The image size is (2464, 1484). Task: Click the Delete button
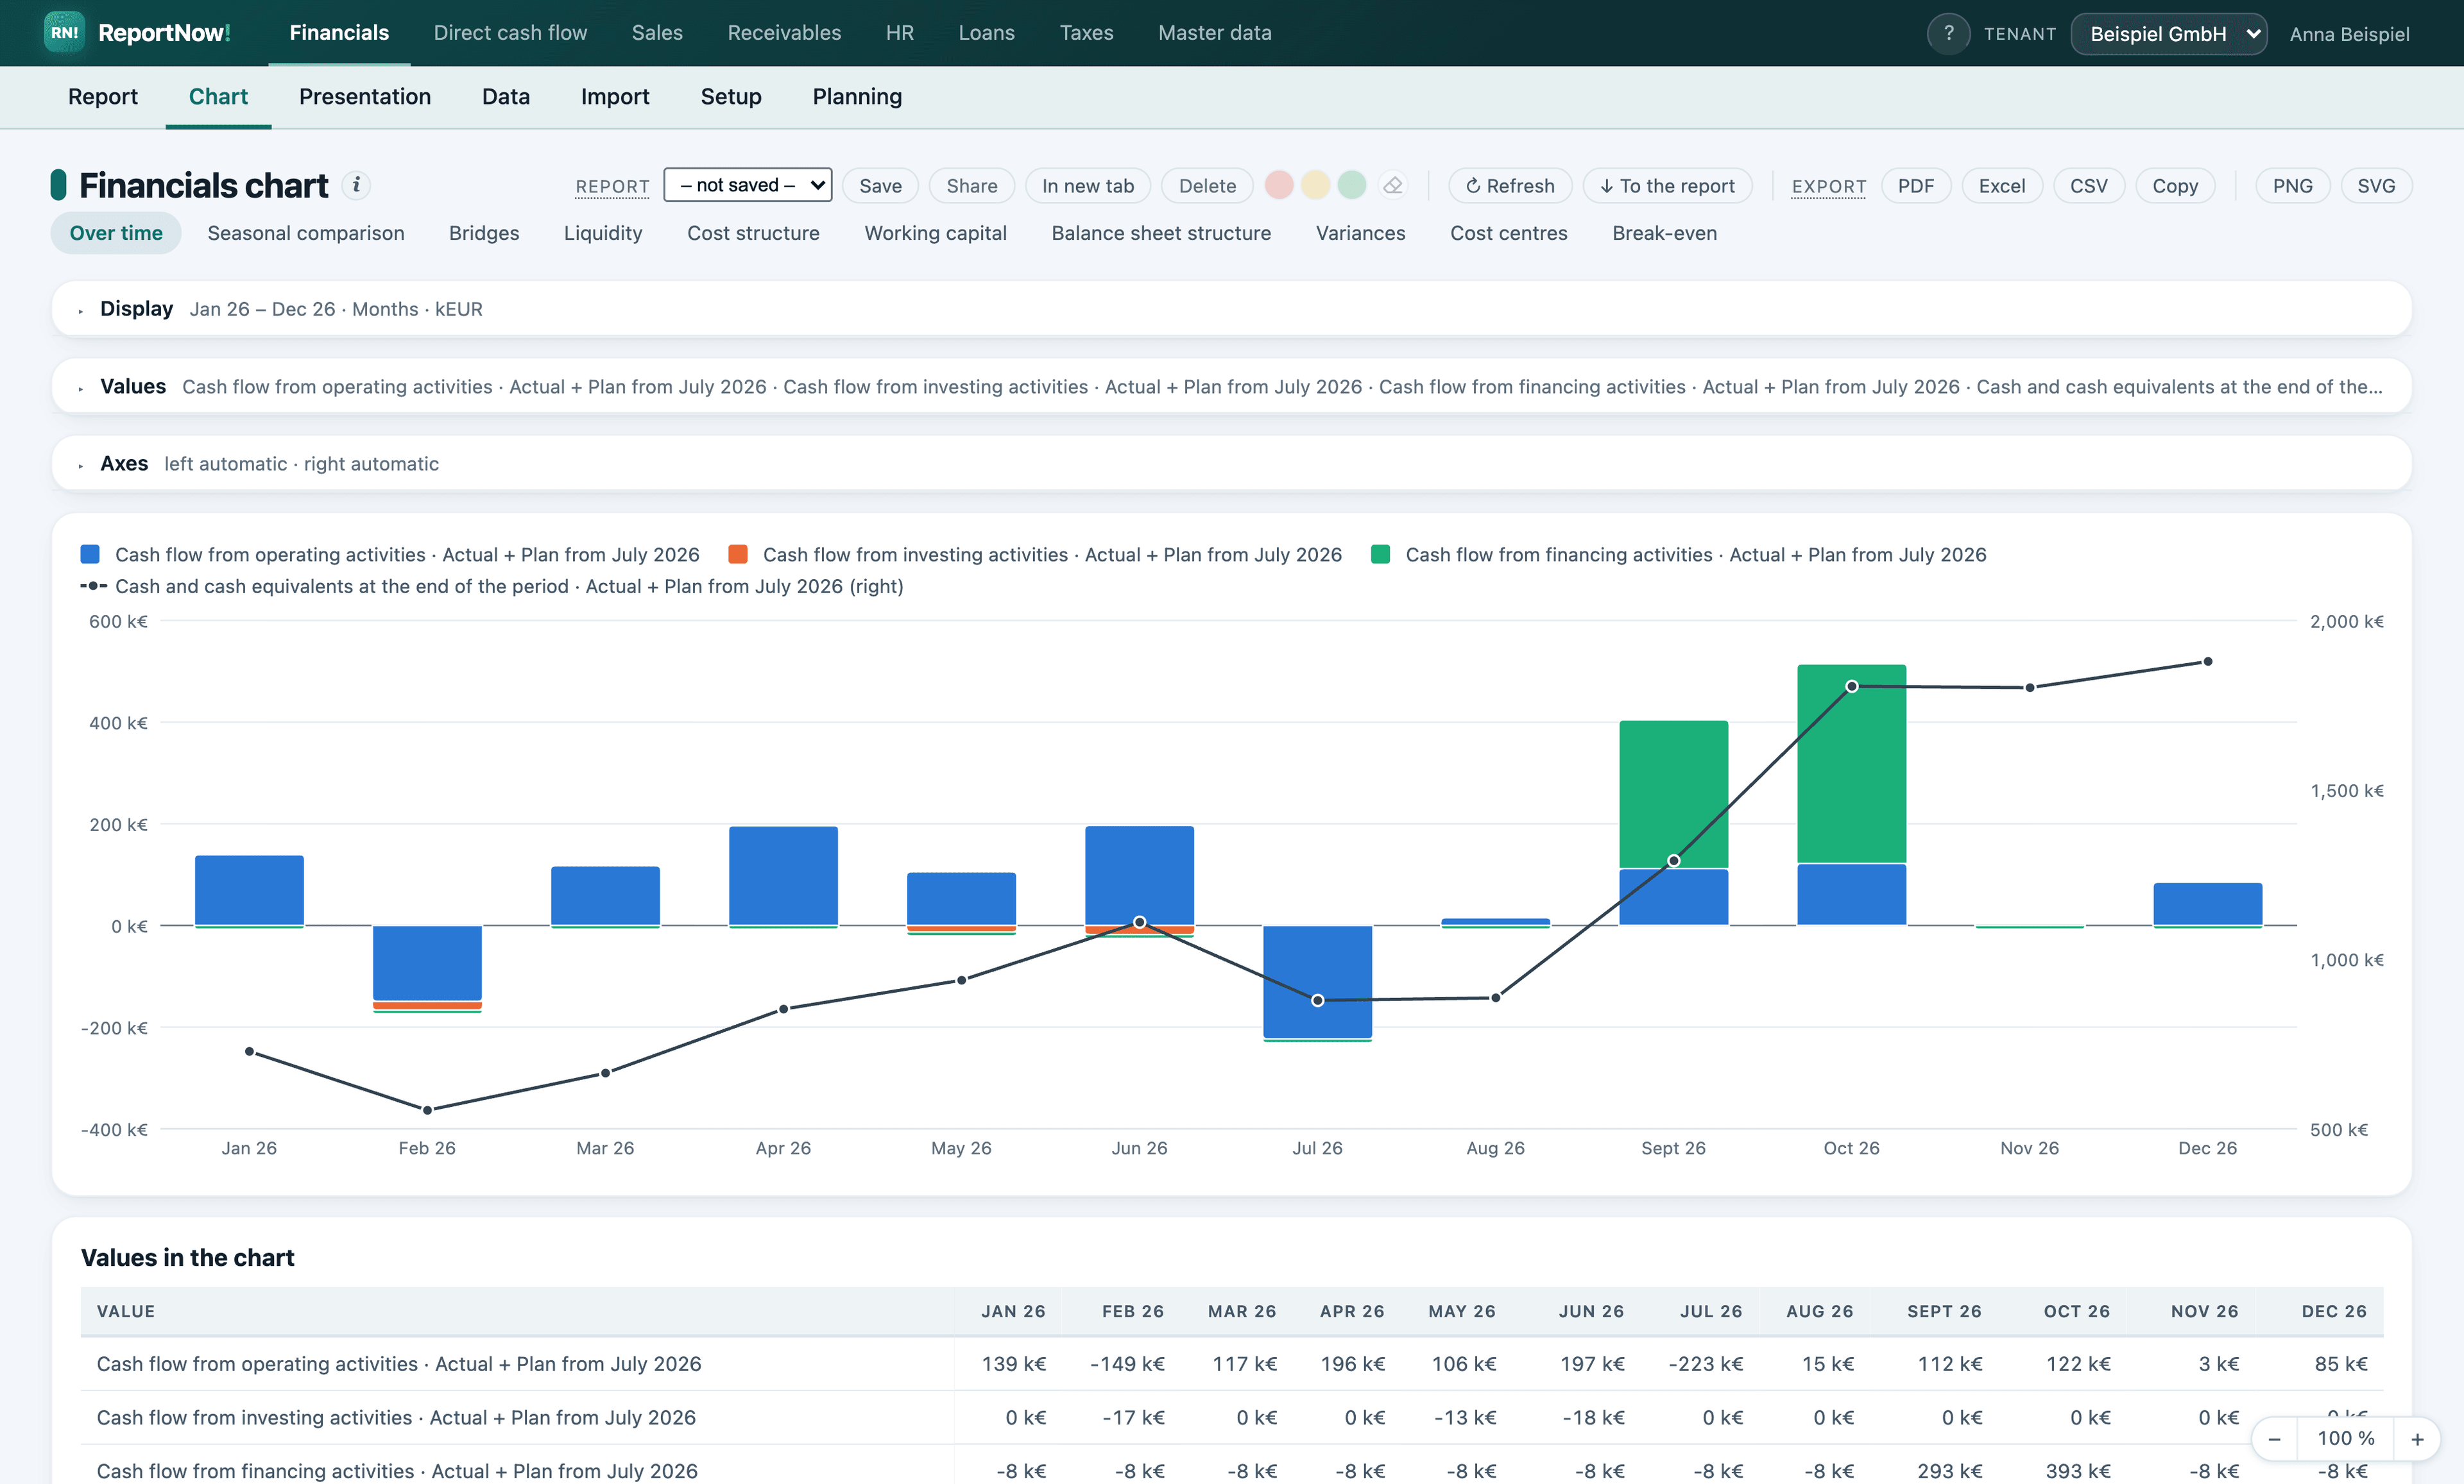(1207, 185)
